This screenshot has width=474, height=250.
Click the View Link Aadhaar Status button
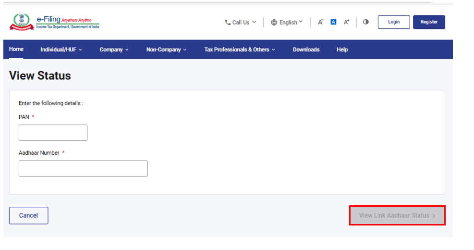coord(397,215)
